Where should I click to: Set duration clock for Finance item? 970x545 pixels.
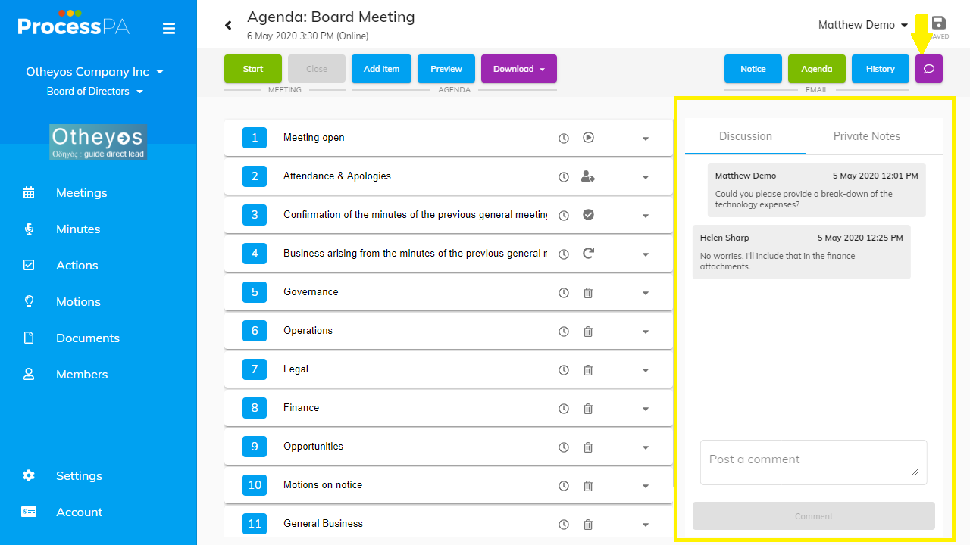(564, 409)
